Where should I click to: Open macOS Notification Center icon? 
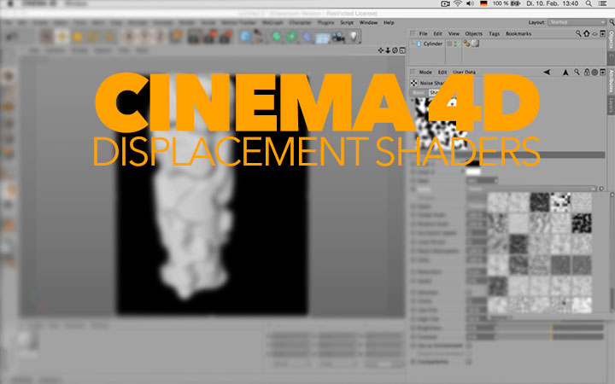(x=603, y=3)
